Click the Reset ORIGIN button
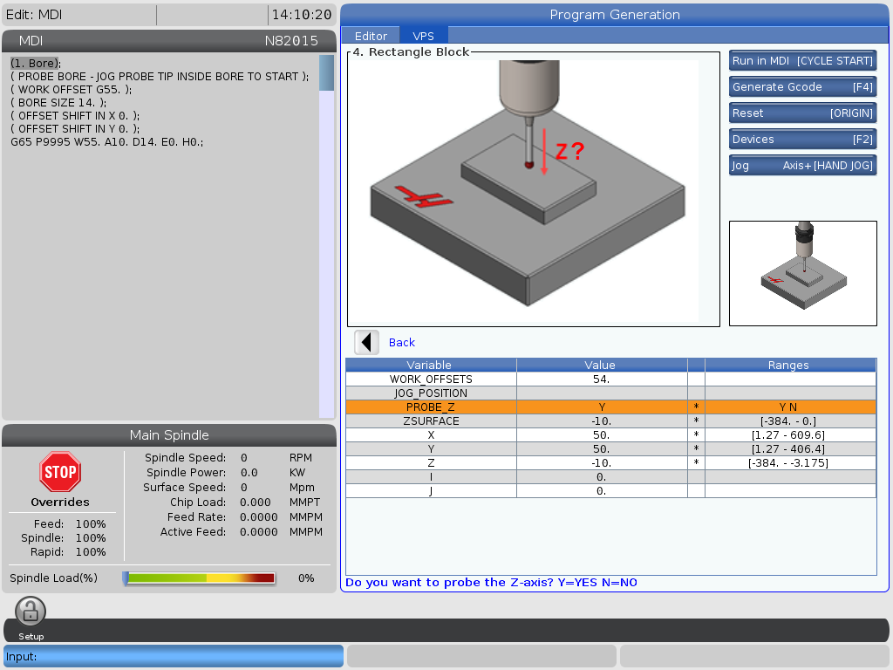The height and width of the screenshot is (670, 893). click(802, 113)
